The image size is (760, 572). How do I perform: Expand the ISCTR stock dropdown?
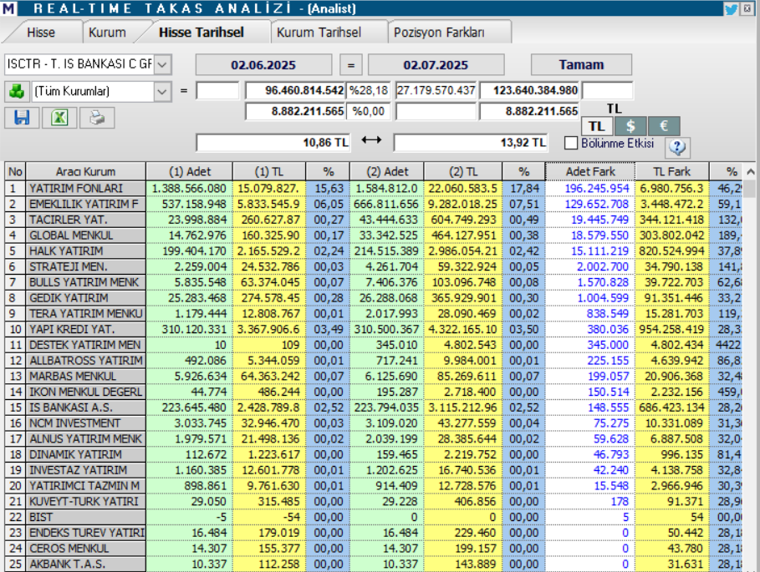(162, 64)
